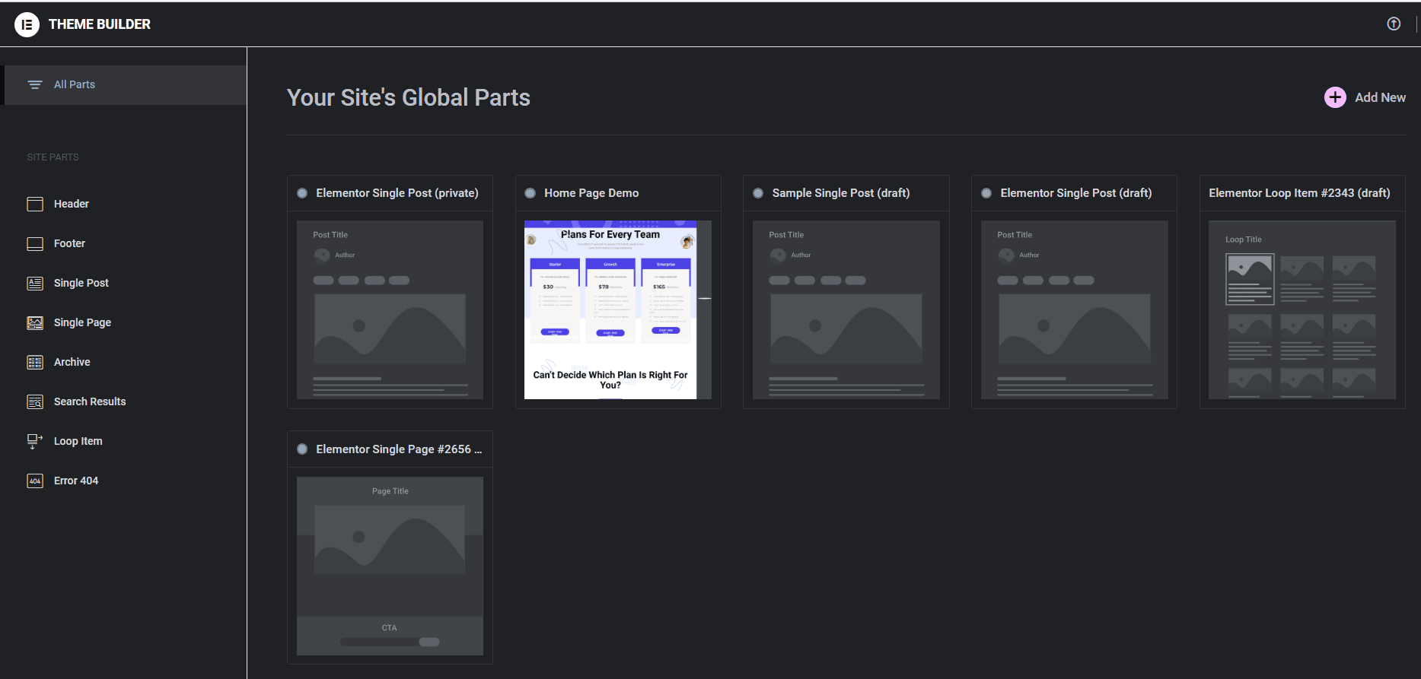This screenshot has width=1421, height=679.
Task: Toggle status dot on Elementor Single Post (private)
Action: [302, 193]
